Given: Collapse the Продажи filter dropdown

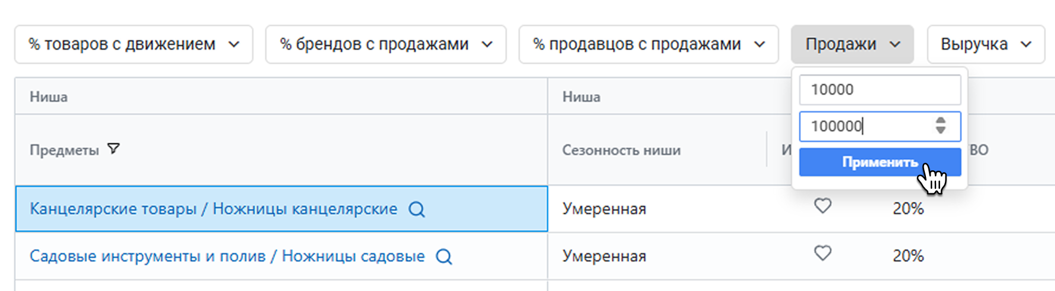Looking at the screenshot, I should click(x=853, y=44).
